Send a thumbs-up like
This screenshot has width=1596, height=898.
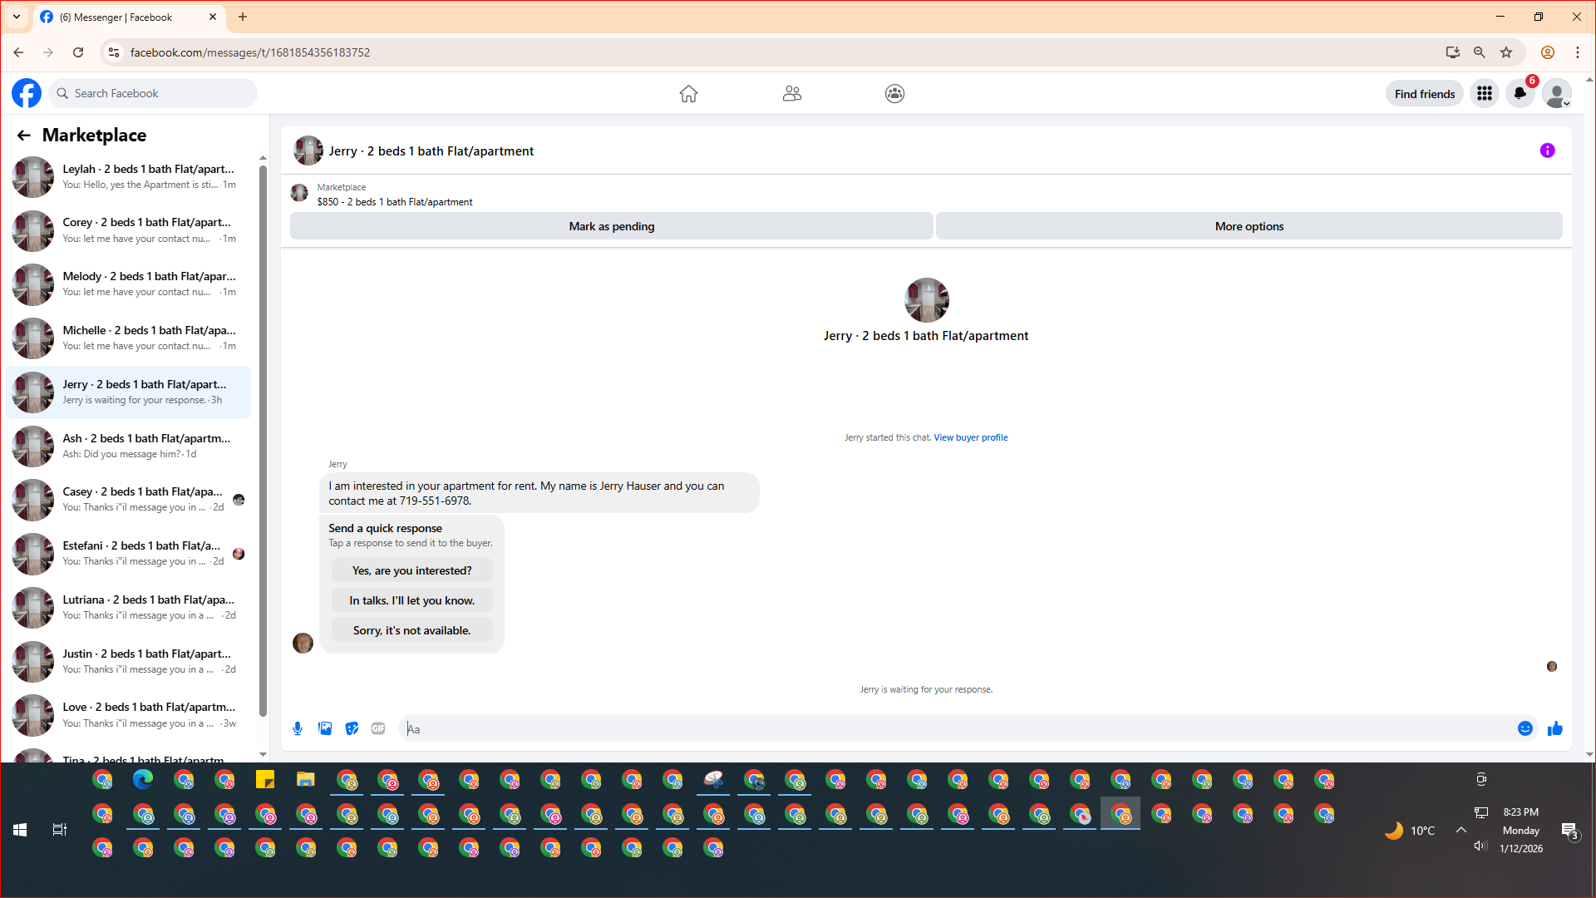[x=1554, y=729]
